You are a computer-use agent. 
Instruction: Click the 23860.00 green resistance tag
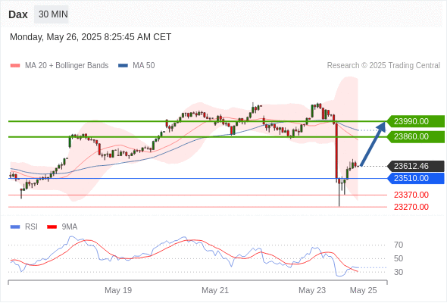[x=416, y=137]
